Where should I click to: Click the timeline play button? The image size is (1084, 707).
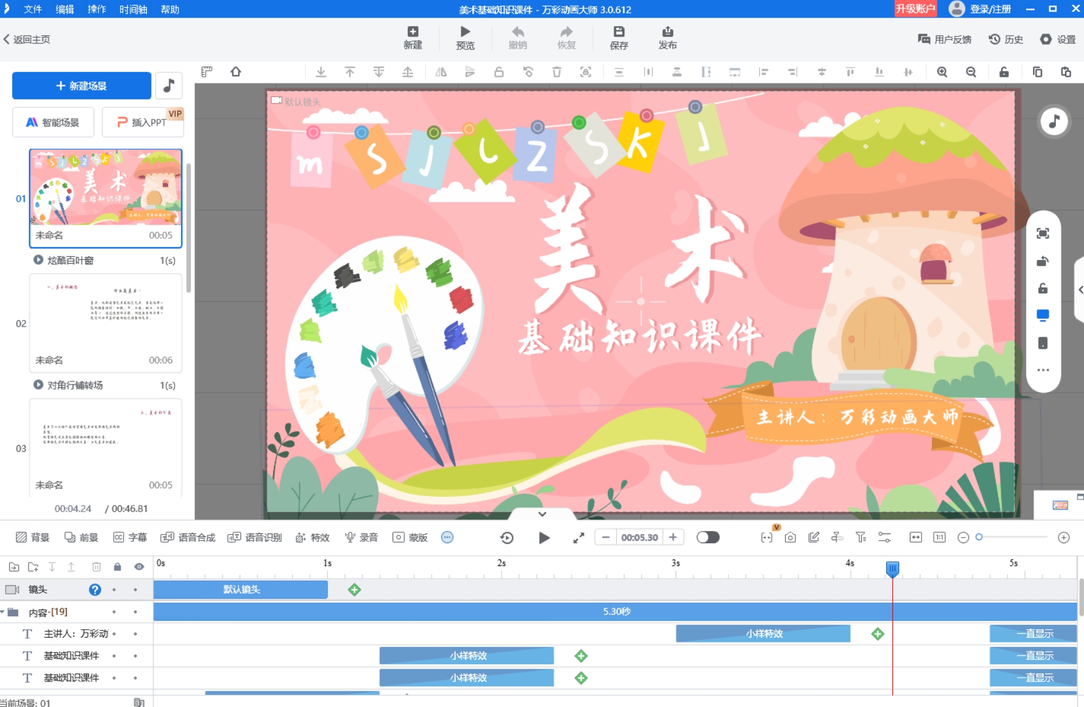click(544, 537)
